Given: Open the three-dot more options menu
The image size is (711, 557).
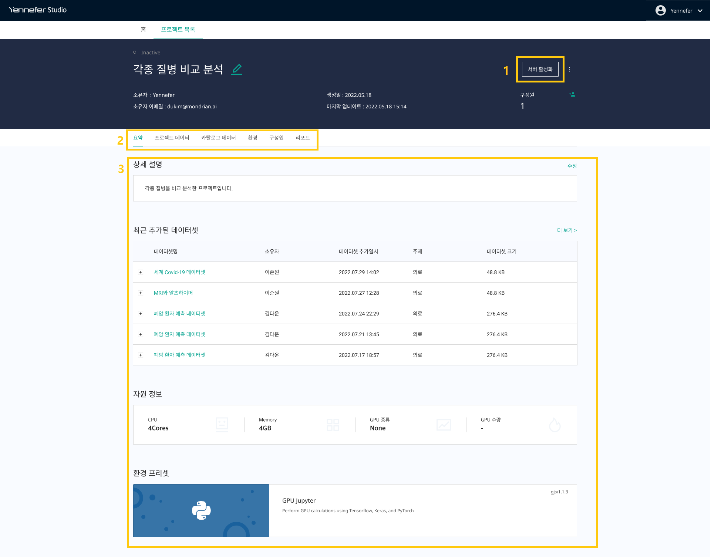Looking at the screenshot, I should pos(570,69).
